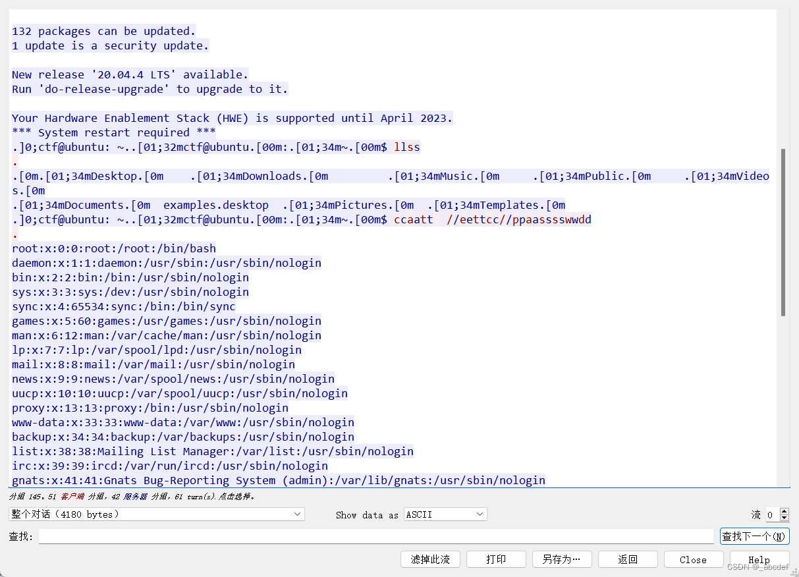Click the Close button
Image resolution: width=799 pixels, height=577 pixels.
pyautogui.click(x=694, y=559)
